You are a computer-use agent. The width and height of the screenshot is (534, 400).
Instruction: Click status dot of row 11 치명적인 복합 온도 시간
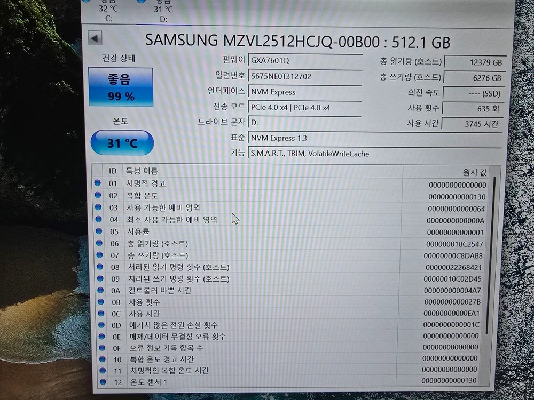[x=103, y=370]
